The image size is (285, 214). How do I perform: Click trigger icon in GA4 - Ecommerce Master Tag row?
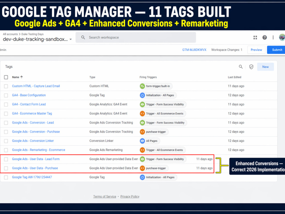point(142,113)
